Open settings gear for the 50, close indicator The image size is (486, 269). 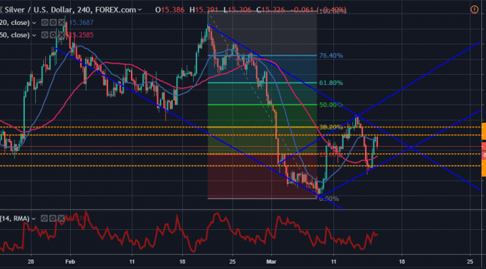tap(53, 35)
